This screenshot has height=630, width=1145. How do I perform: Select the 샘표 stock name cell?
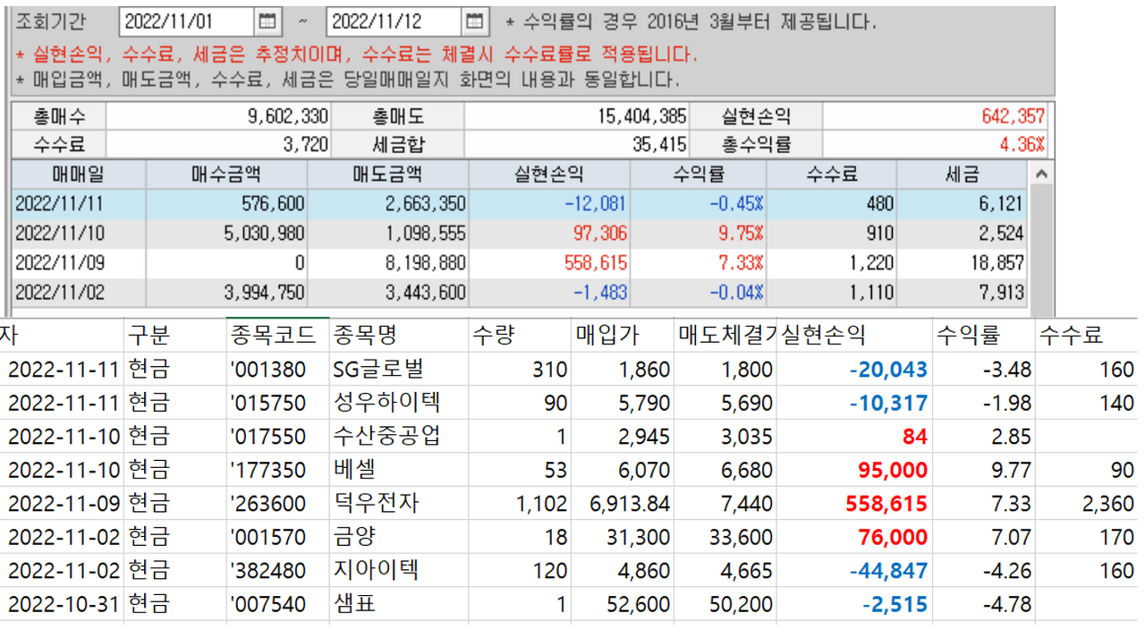[398, 605]
